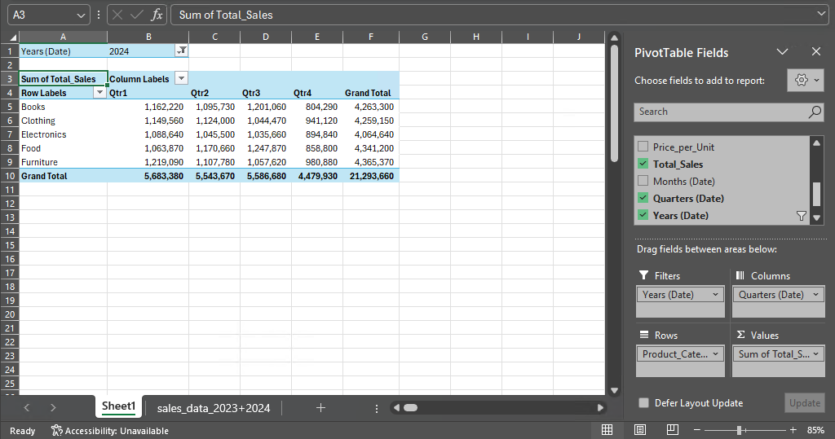Enable Defer Layout Update checkbox

(x=643, y=402)
